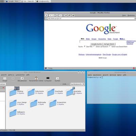Open Persönlicher Ordner home icon
The height and width of the screenshot is (136, 136).
36,78
